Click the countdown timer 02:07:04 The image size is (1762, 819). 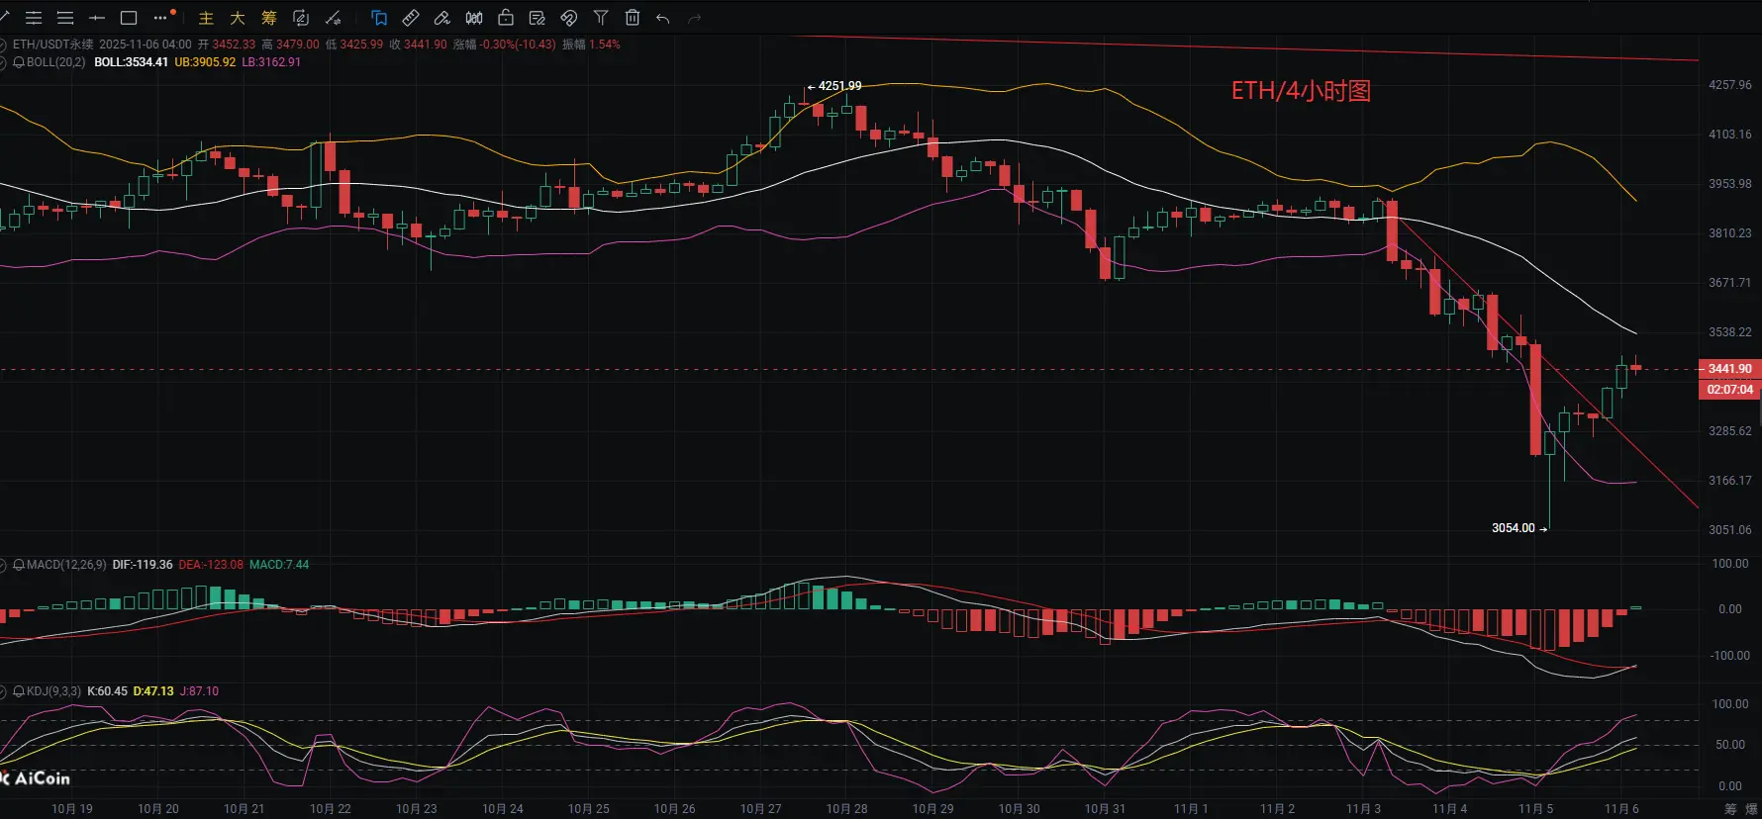tap(1729, 390)
